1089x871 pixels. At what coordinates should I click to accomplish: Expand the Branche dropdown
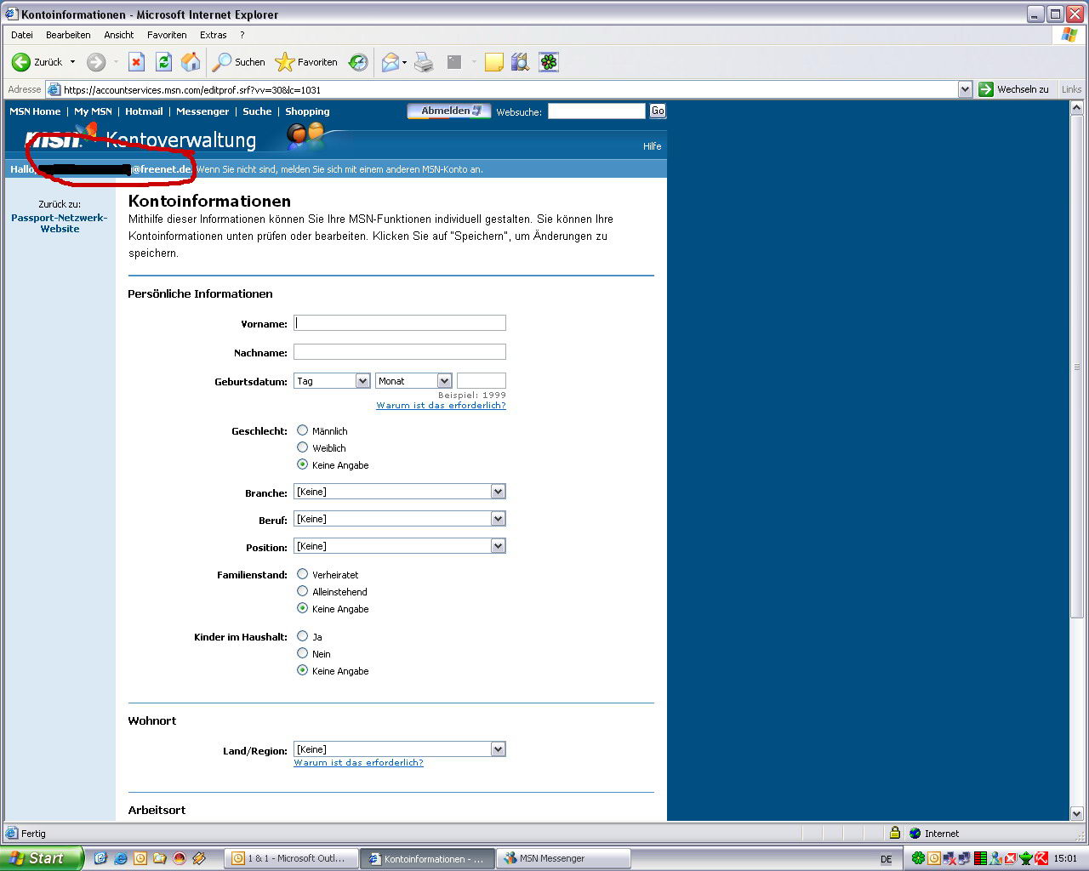400,492
